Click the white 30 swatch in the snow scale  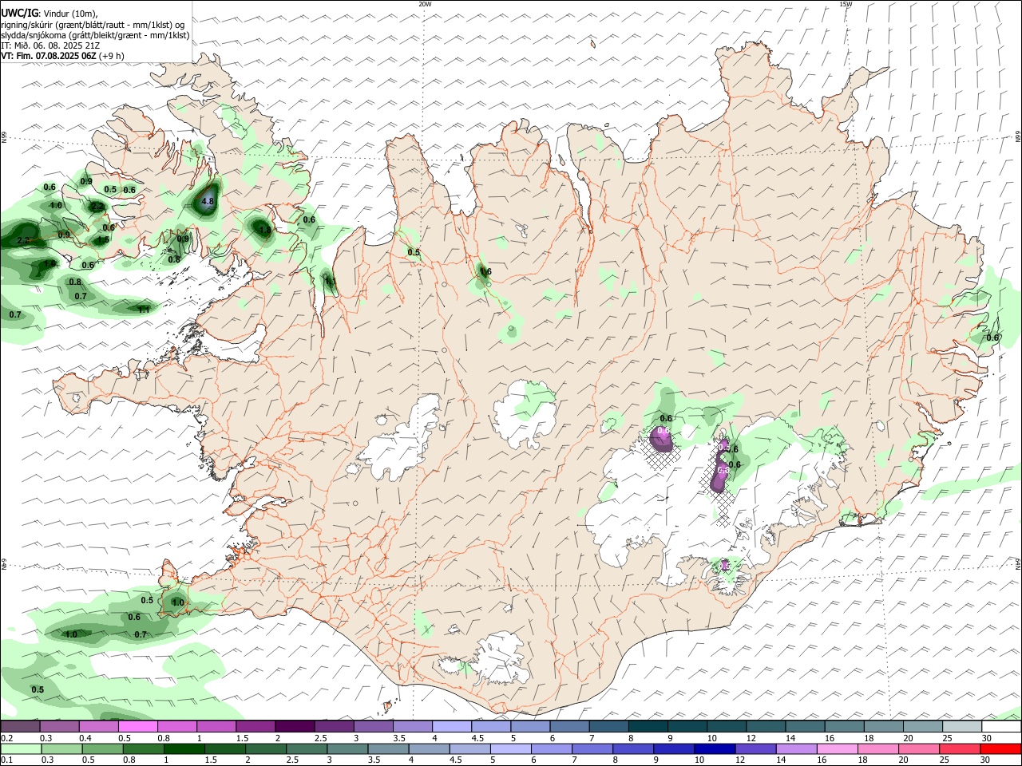[1002, 726]
